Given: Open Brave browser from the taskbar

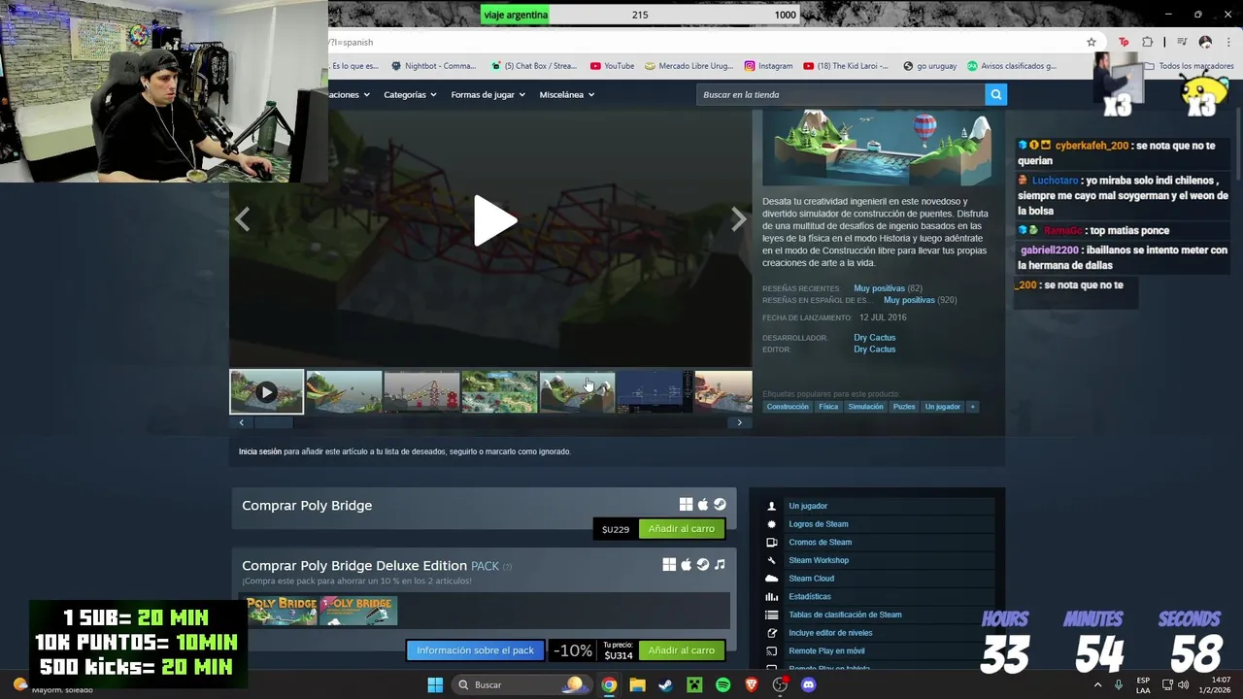Looking at the screenshot, I should tap(751, 684).
